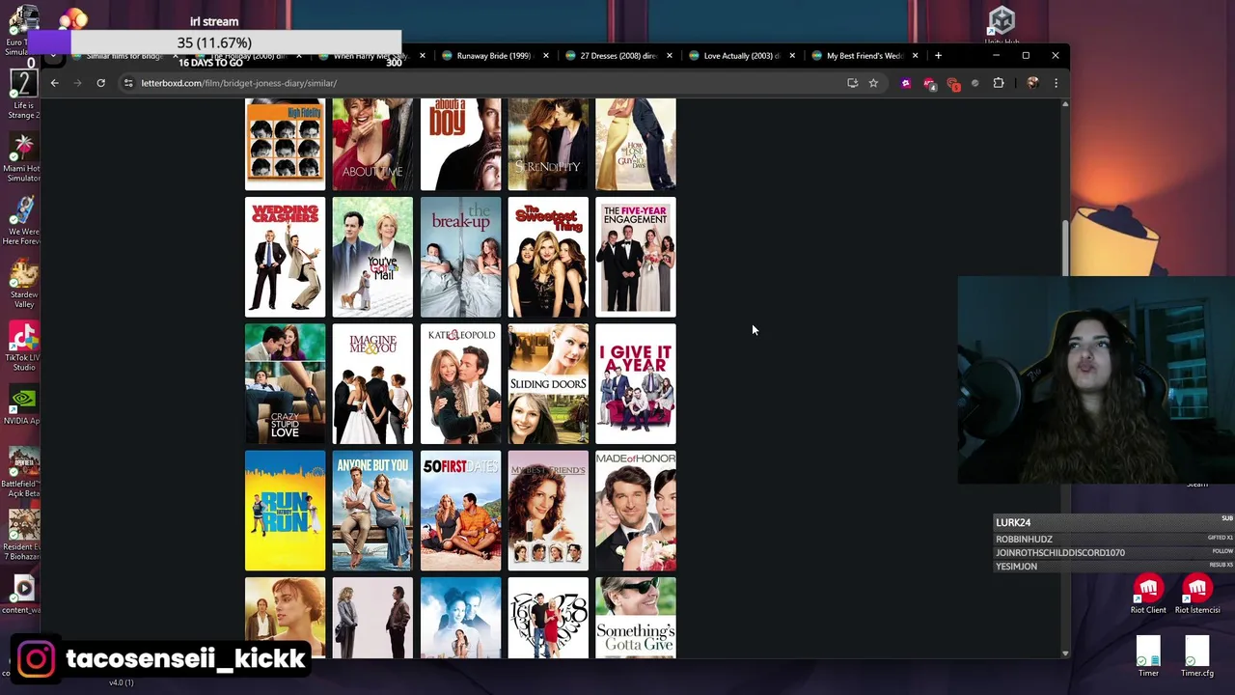The image size is (1235, 695).
Task: Click the purple extension icon in toolbar
Action: (x=905, y=83)
